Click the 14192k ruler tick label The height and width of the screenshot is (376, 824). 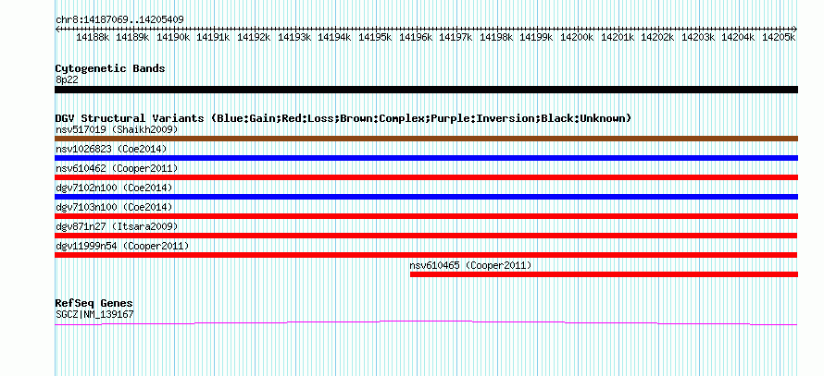(x=254, y=37)
